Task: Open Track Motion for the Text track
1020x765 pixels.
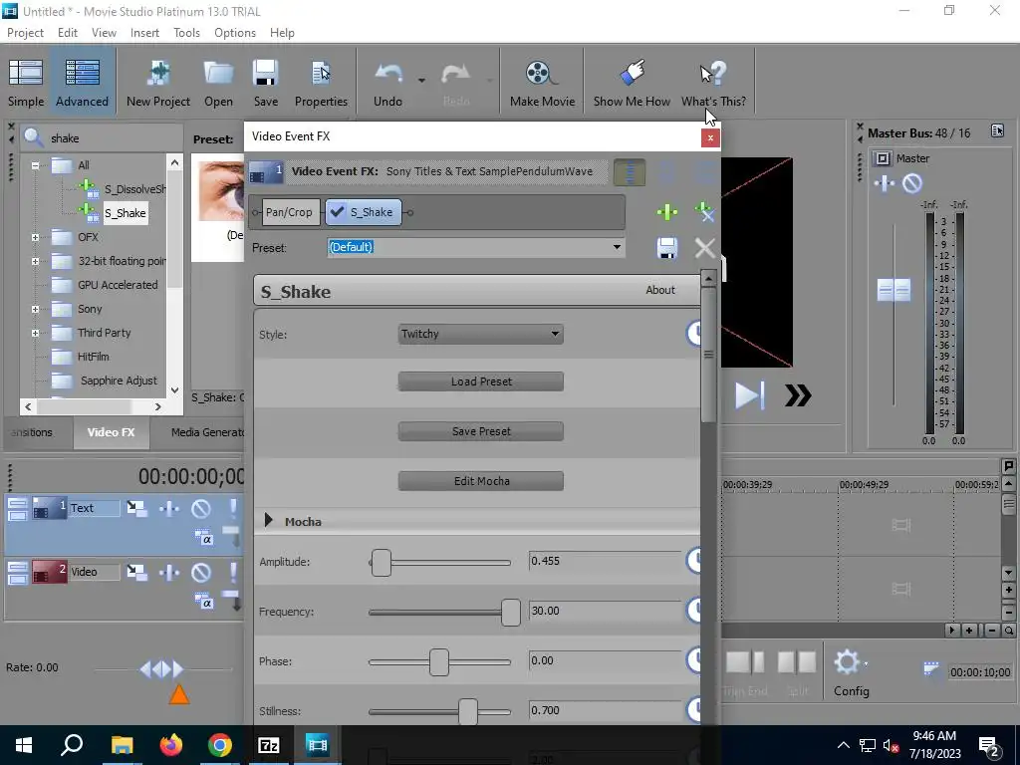Action: [x=136, y=508]
